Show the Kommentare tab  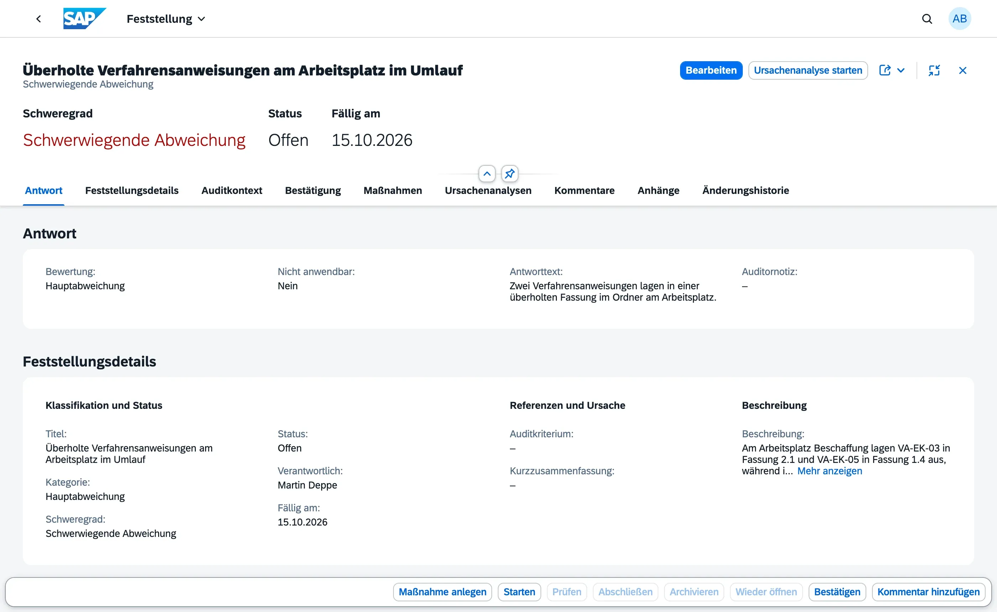(x=584, y=191)
